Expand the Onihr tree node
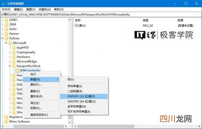The image size is (202, 129). pyautogui.click(x=3, y=29)
